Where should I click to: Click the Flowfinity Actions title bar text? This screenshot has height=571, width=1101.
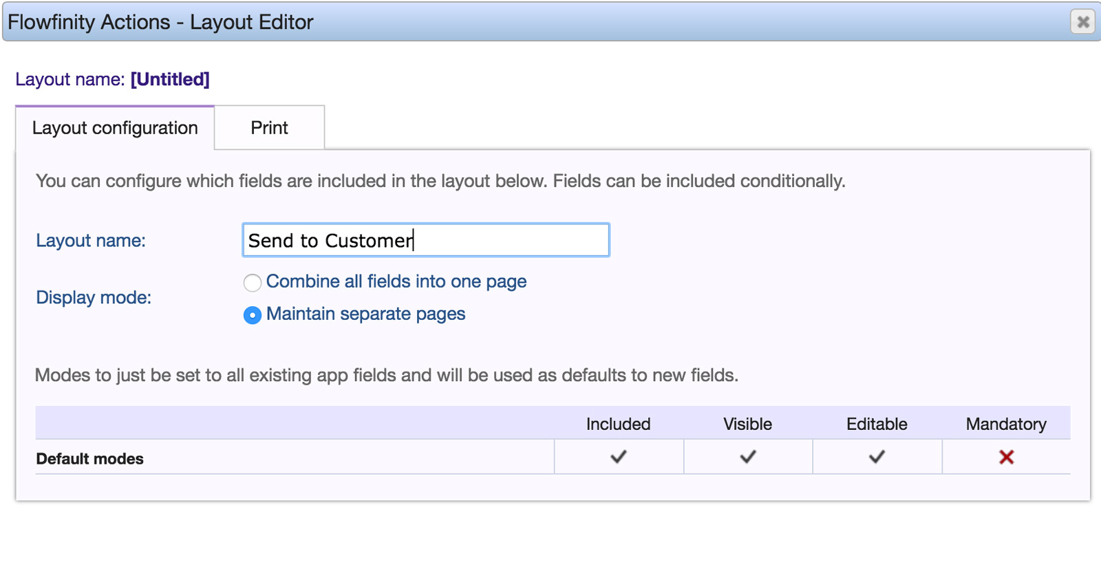coord(160,22)
